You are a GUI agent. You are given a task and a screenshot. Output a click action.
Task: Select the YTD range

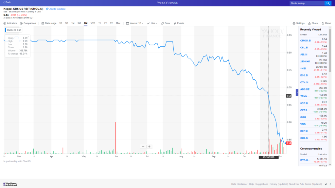93,23
